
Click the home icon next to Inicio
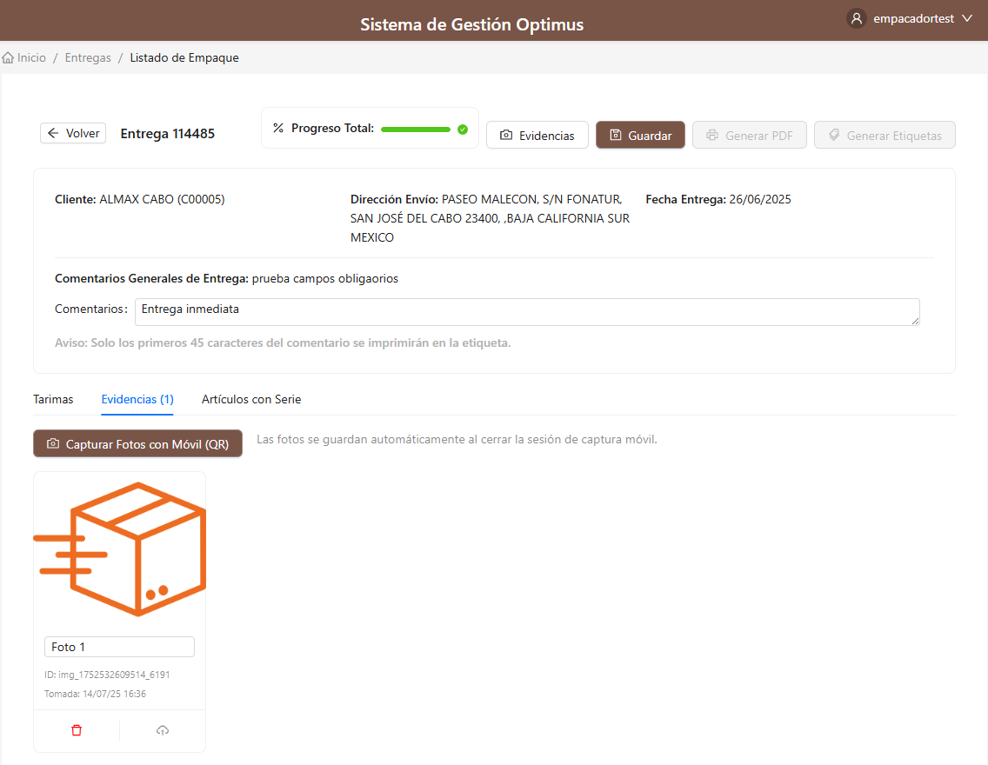(8, 58)
